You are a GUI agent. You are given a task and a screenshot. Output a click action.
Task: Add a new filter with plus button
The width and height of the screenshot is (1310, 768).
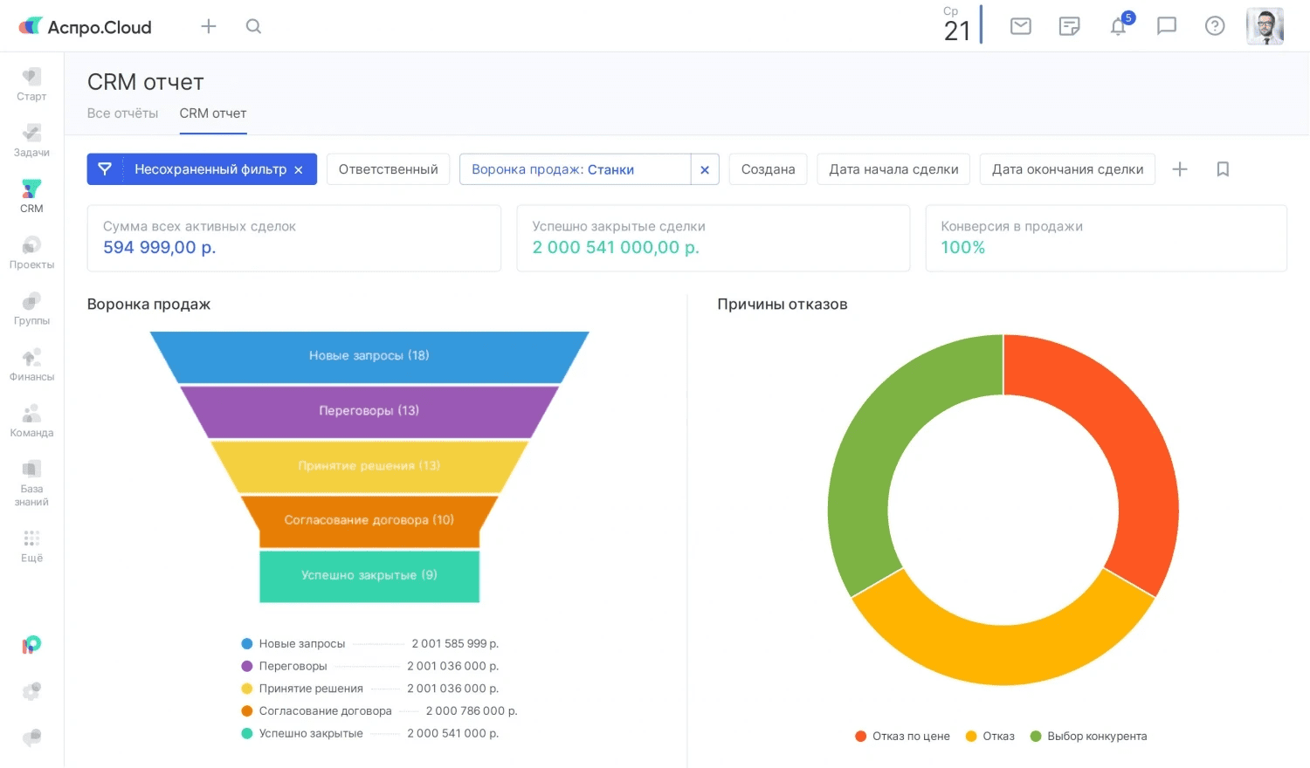pos(1180,169)
